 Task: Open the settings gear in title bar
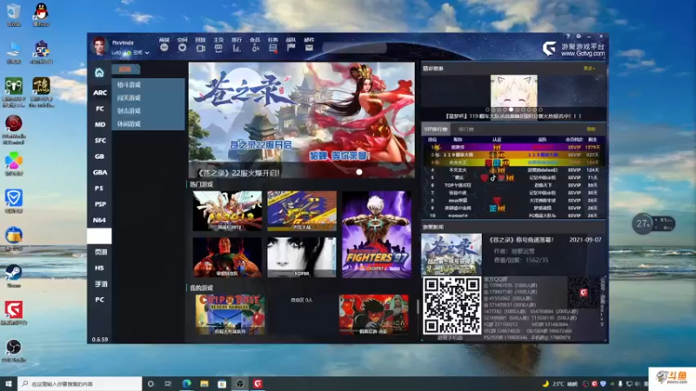click(579, 36)
